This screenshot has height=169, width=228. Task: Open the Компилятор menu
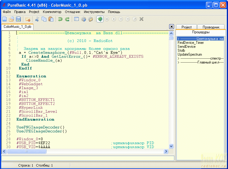click(52, 12)
